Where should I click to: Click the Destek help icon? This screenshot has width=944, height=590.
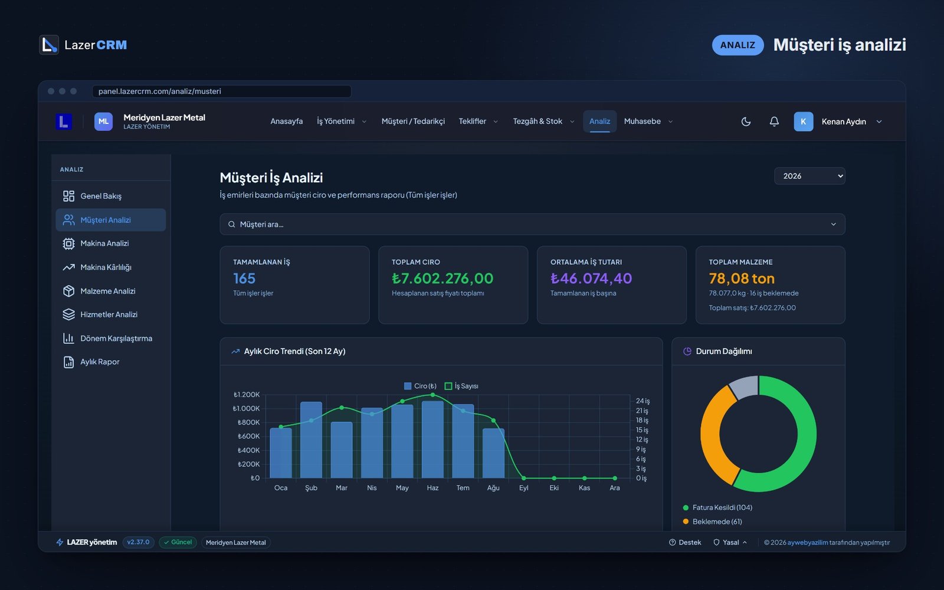[x=672, y=542]
